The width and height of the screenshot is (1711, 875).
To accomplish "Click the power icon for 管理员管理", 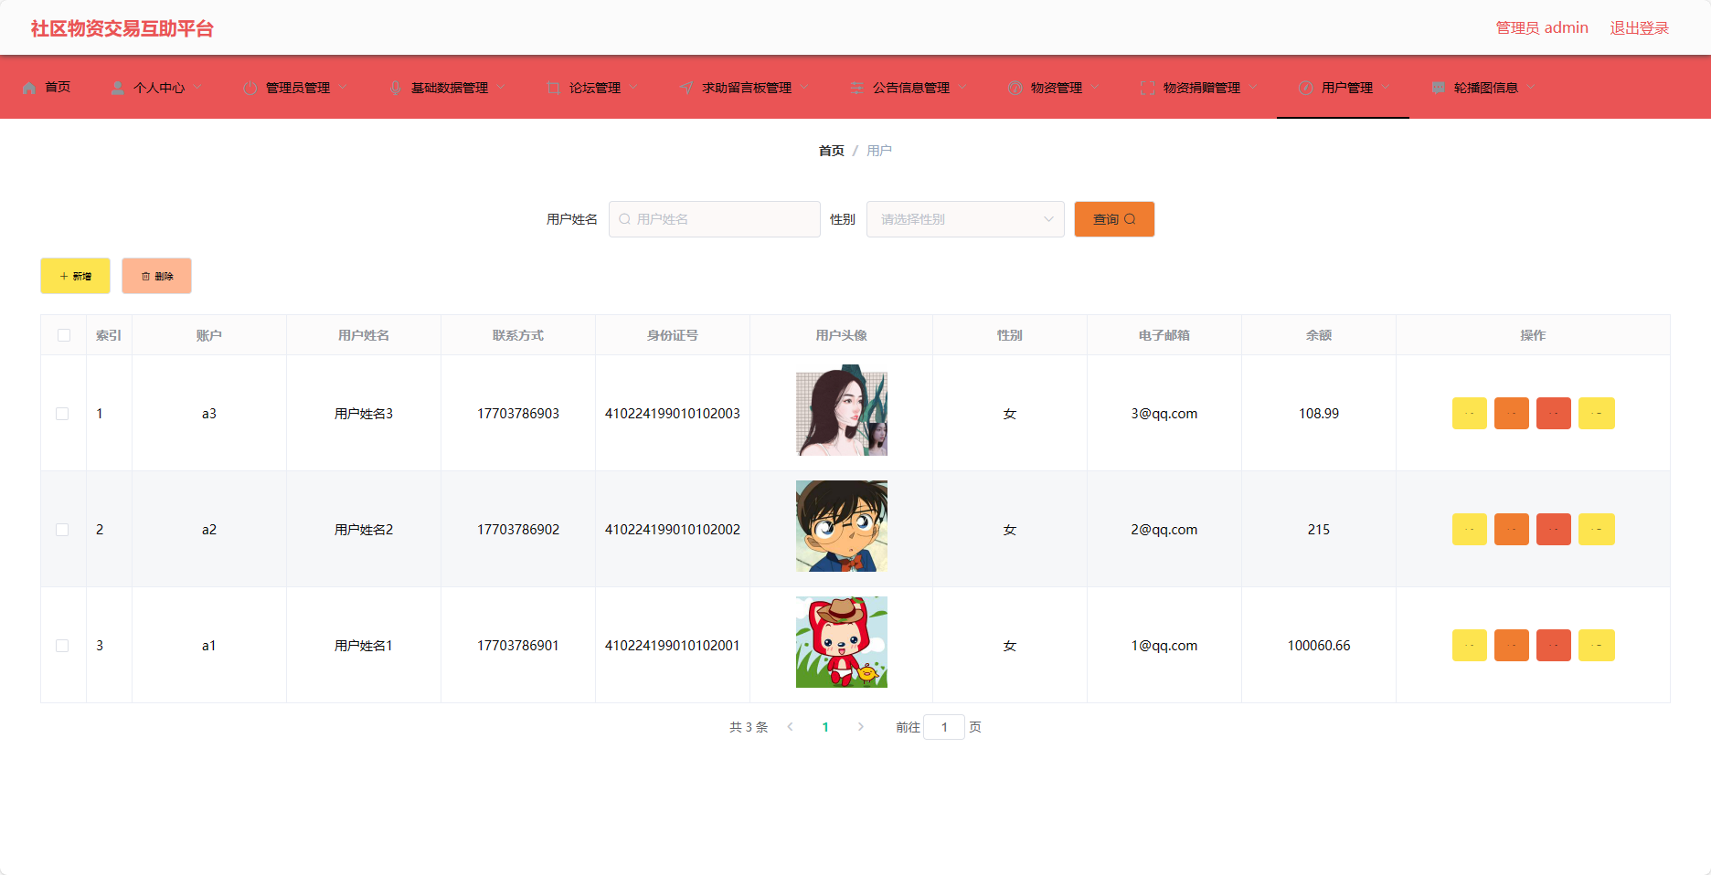I will [x=250, y=88].
